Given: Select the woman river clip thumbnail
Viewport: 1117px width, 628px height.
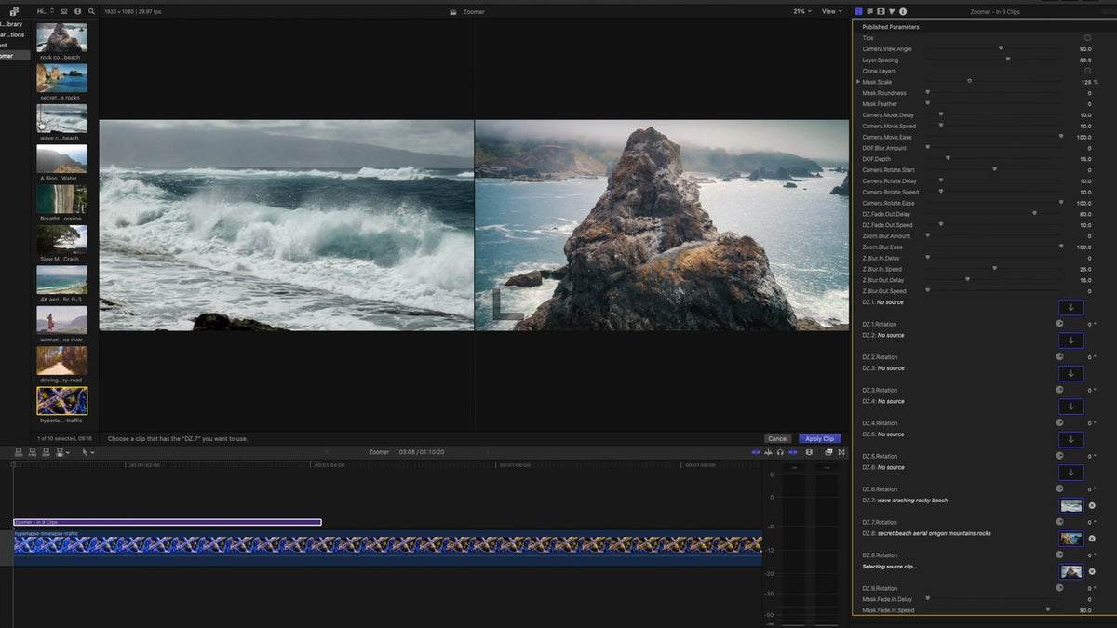Looking at the screenshot, I should pyautogui.click(x=61, y=320).
